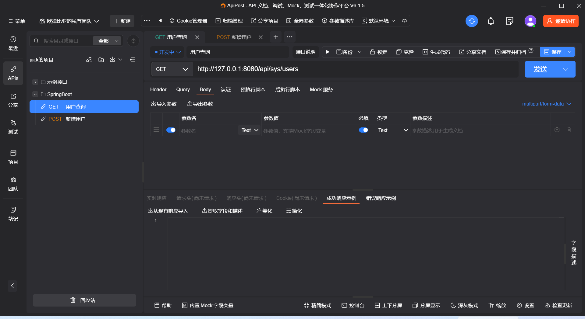
Task: Click the 参数值 value input field
Action: tap(307, 130)
